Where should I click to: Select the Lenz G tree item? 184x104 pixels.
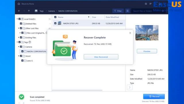tap(30, 61)
